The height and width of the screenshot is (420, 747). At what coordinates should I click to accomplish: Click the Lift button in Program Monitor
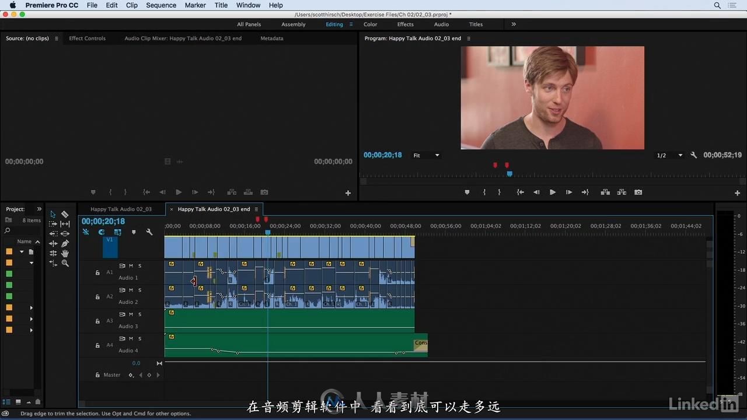coord(605,192)
